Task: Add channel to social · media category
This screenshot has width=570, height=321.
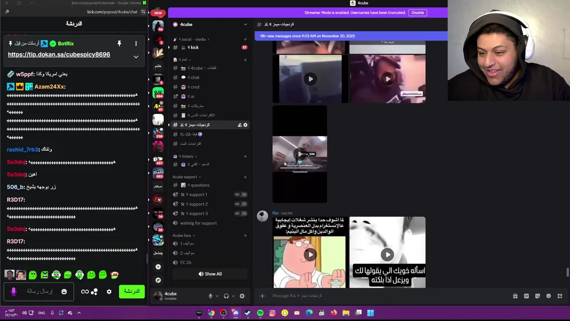Action: [x=245, y=39]
